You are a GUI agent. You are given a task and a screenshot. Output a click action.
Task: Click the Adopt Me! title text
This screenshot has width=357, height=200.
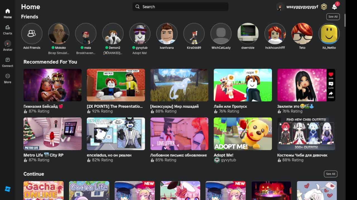point(223,155)
